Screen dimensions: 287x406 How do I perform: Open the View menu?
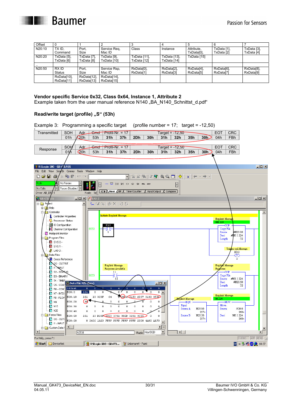pyautogui.click(x=51, y=171)
